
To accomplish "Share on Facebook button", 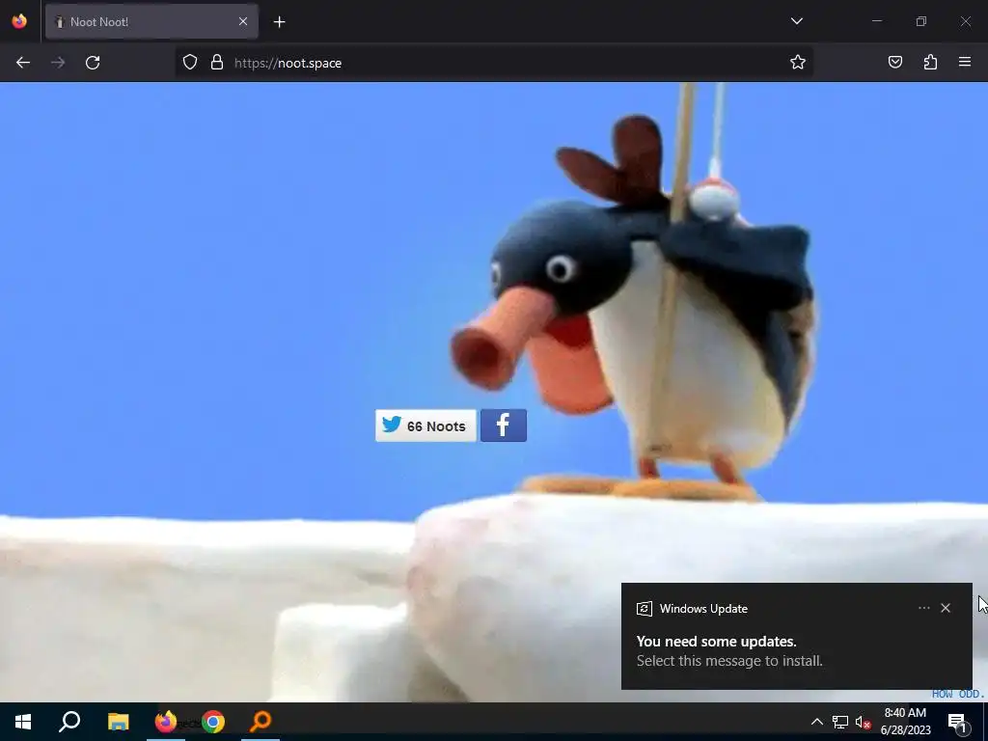I will pyautogui.click(x=504, y=425).
